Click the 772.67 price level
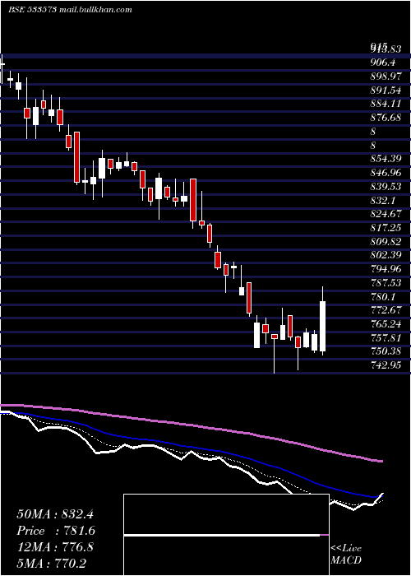Image resolution: width=411 pixels, height=576 pixels. click(x=386, y=310)
